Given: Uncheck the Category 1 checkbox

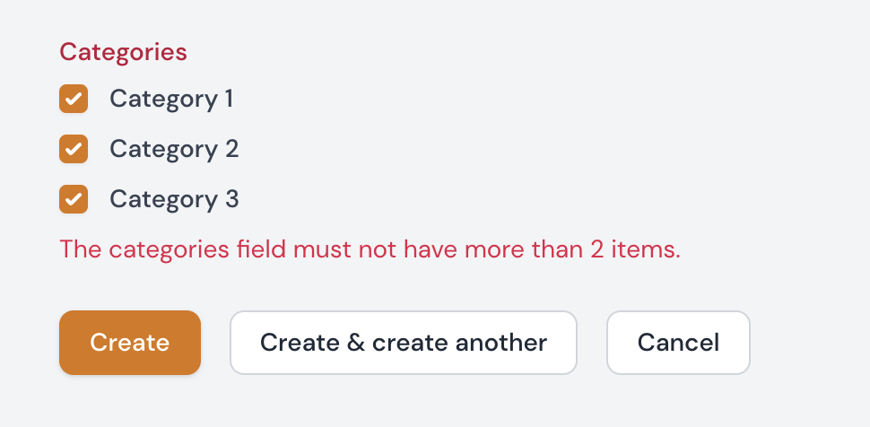Looking at the screenshot, I should coord(74,99).
